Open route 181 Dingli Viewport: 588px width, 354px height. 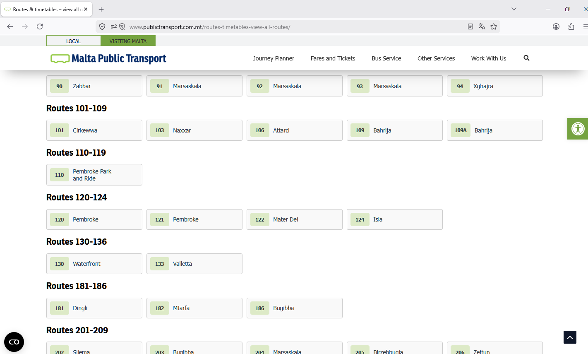94,308
